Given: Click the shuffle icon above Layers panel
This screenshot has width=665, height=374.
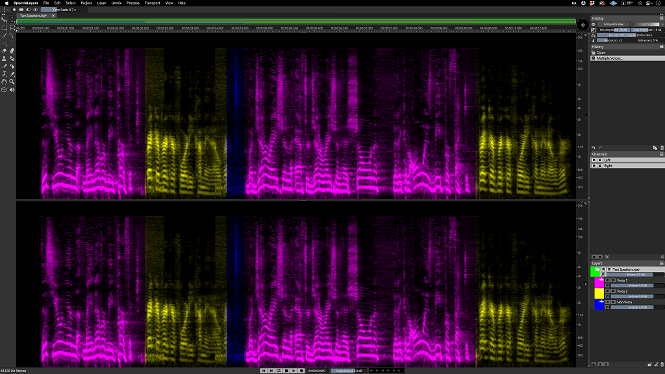Looking at the screenshot, I should pos(662,257).
